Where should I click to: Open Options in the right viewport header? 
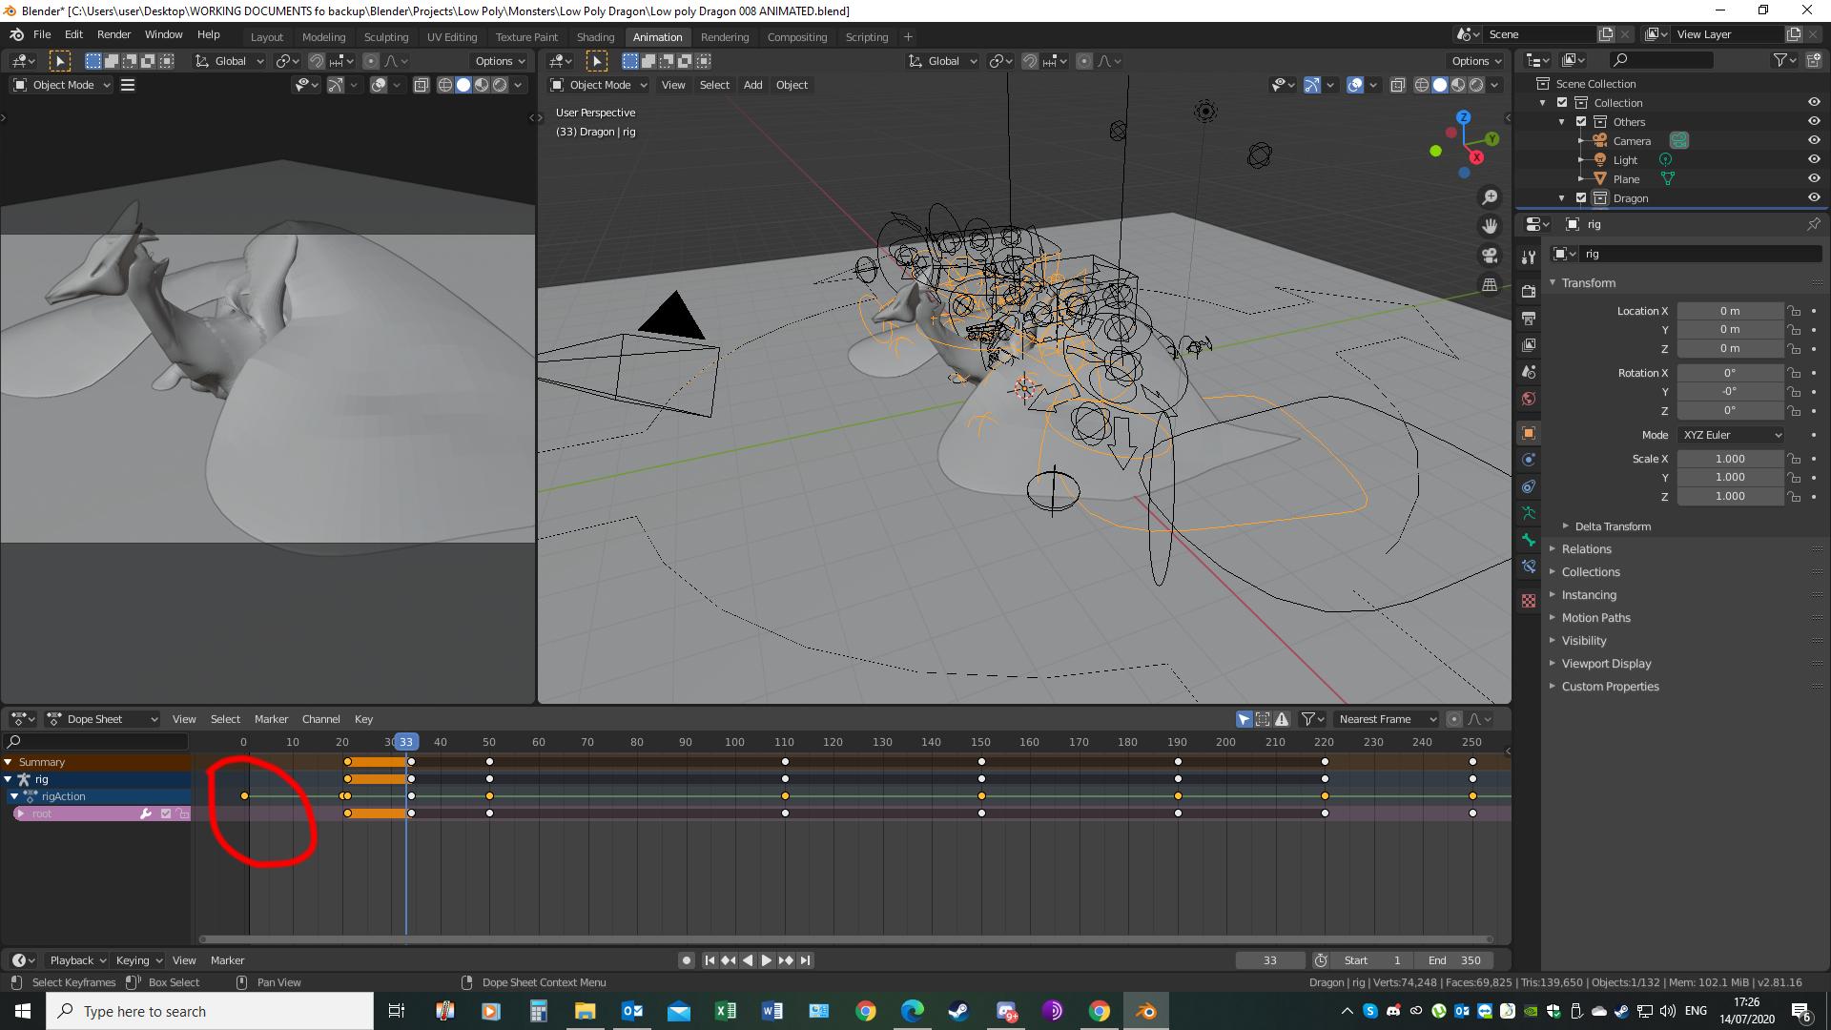[1476, 61]
